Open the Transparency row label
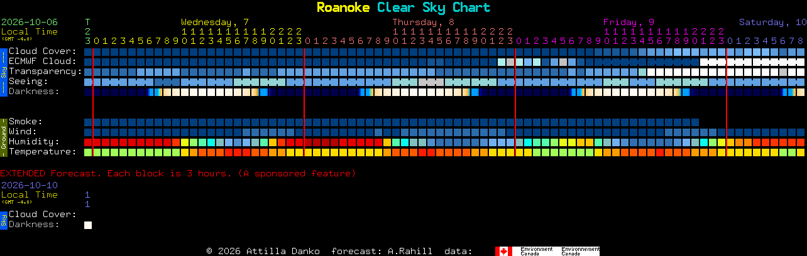Image resolution: width=807 pixels, height=256 pixels. click(x=45, y=72)
